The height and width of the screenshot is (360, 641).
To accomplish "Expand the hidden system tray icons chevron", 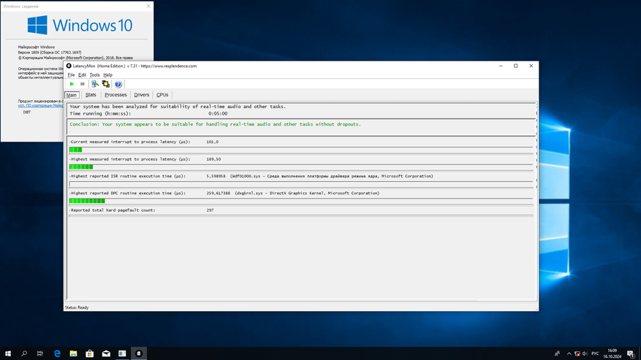I will coord(569,353).
